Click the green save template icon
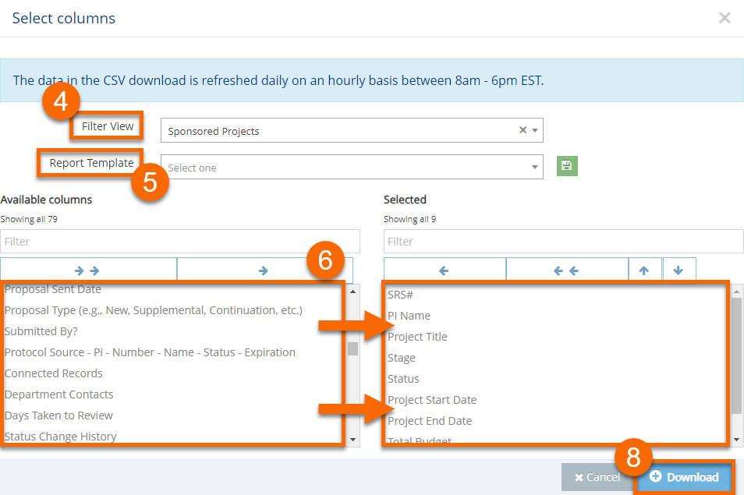 tap(567, 166)
